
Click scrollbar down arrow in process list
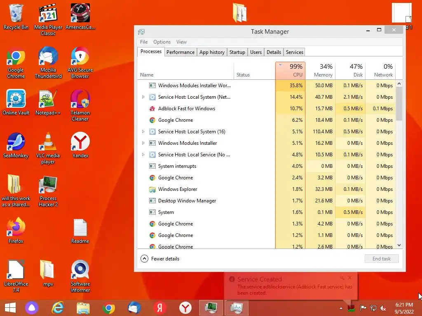coord(399,245)
